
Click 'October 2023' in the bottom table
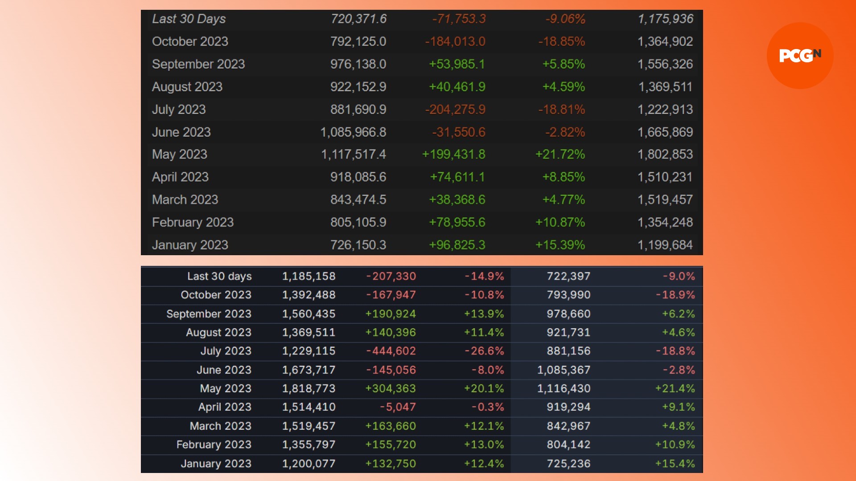pos(216,295)
